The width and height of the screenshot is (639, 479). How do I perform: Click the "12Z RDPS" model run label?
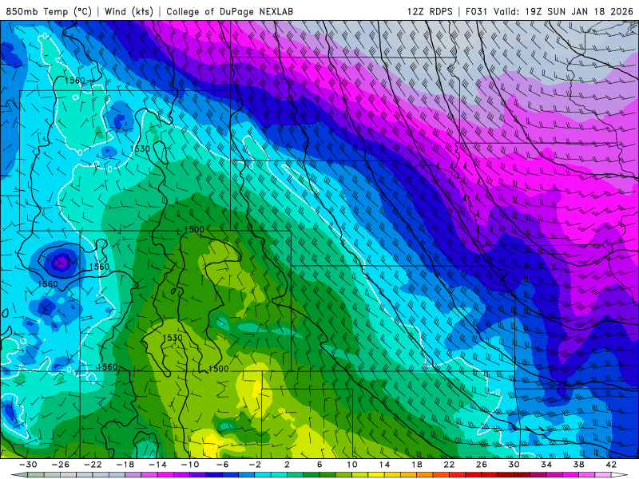click(430, 11)
